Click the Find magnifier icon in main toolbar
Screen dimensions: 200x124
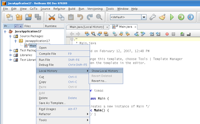click(x=99, y=17)
